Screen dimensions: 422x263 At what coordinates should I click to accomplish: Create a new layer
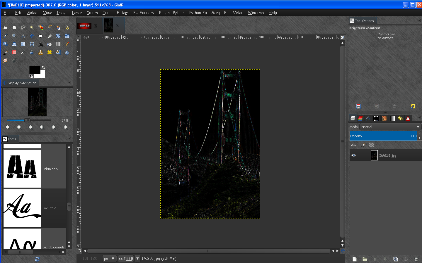click(354, 259)
